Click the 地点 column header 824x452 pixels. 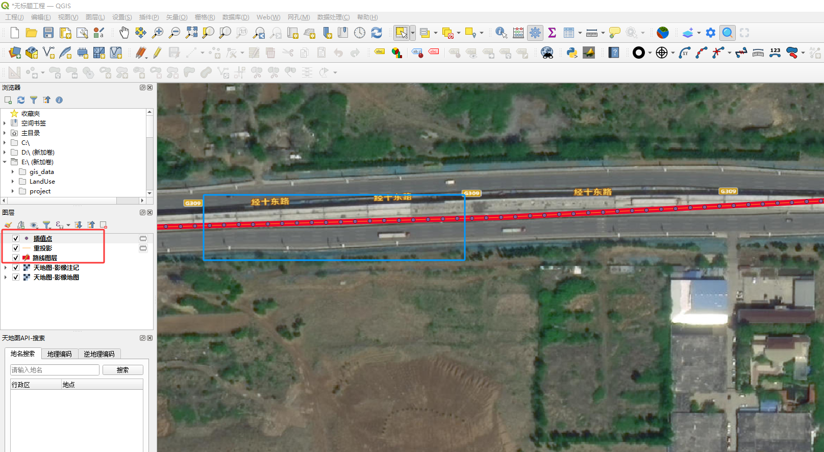[102, 385]
